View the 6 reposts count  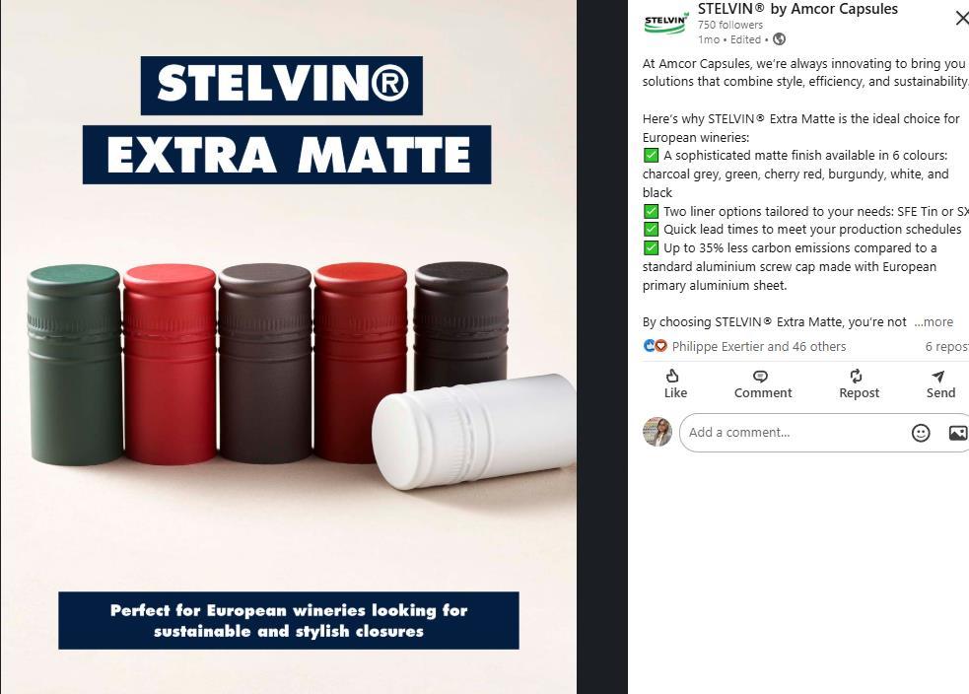tap(946, 347)
